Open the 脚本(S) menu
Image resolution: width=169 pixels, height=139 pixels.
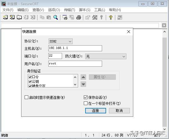[x=85, y=10]
